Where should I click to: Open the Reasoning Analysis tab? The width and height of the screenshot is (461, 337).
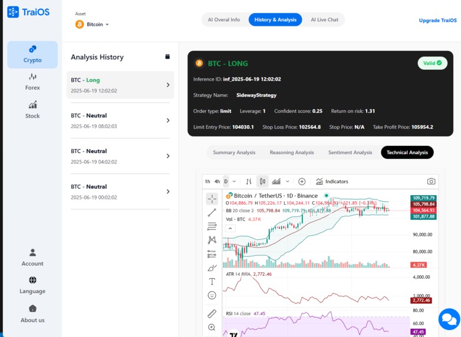point(292,152)
